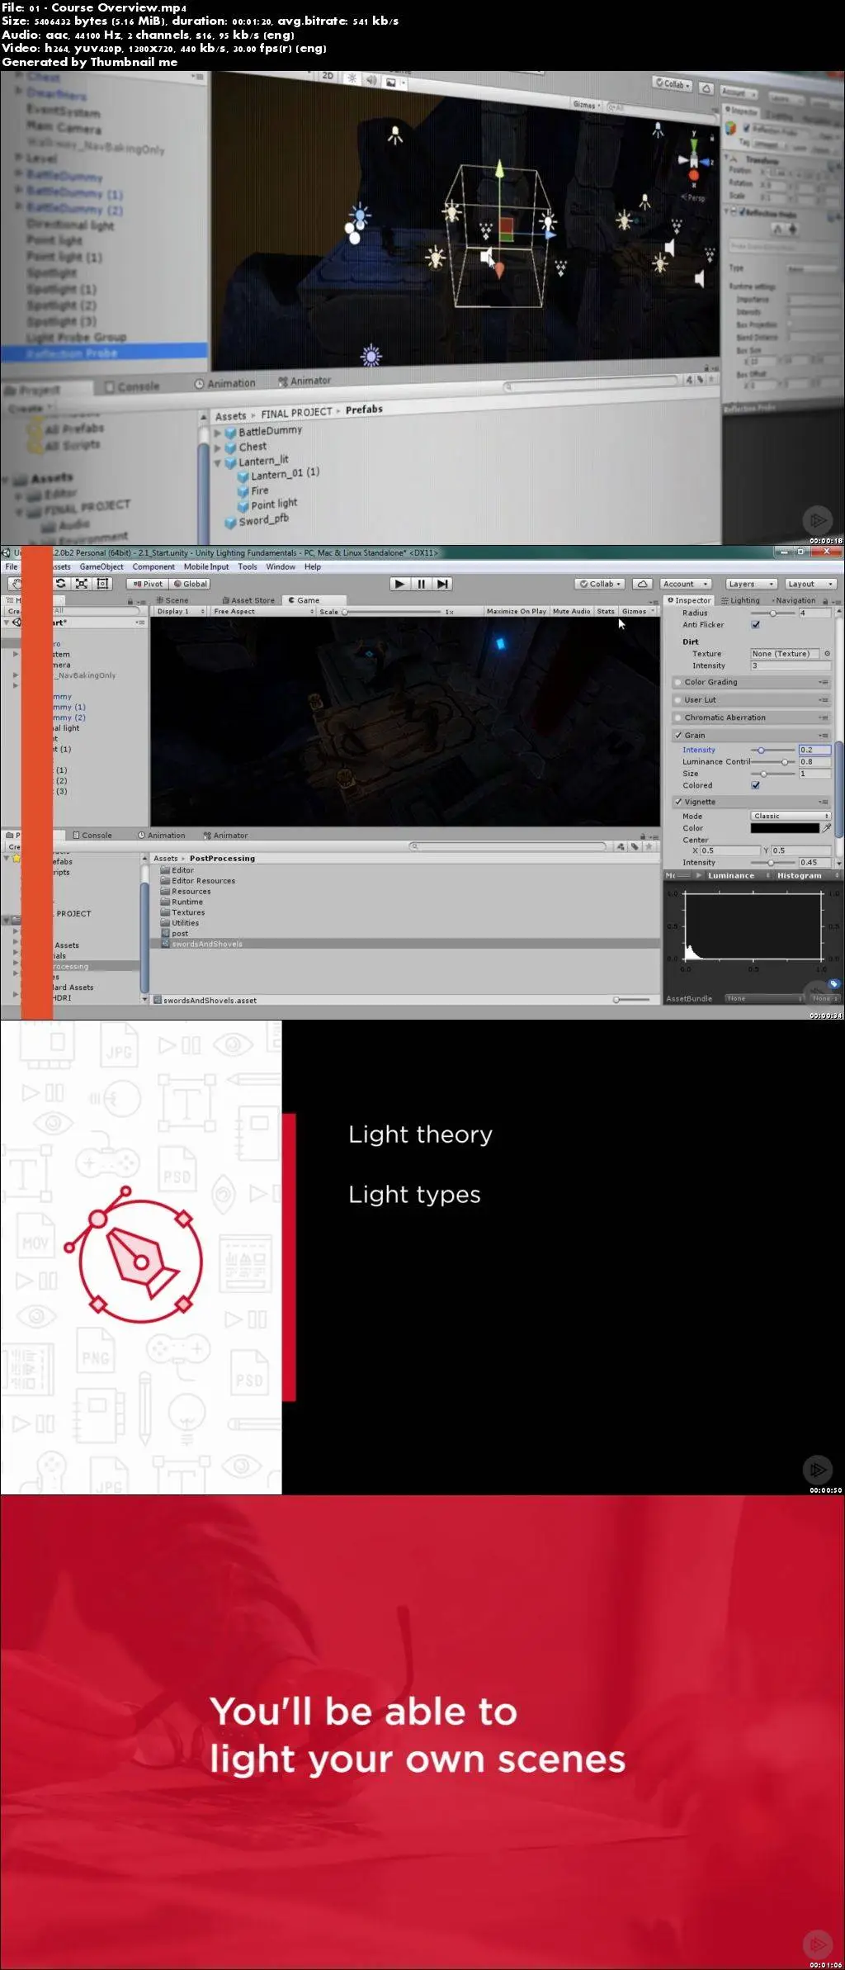Click the Pause button in Unity toolbar
845x1970 pixels.
coord(421,584)
